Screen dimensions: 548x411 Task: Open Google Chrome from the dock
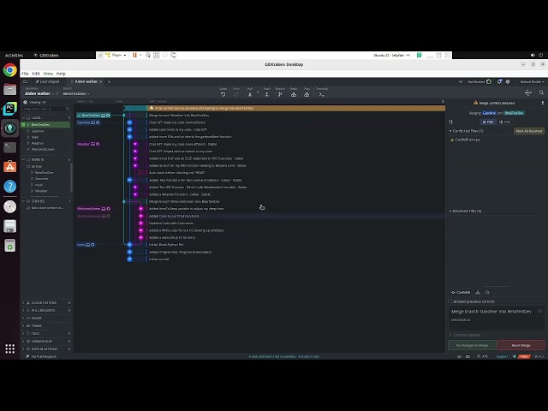[x=9, y=70]
